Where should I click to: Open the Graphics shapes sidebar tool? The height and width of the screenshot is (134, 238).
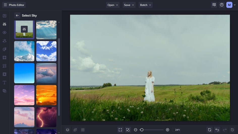pyautogui.click(x=4, y=66)
